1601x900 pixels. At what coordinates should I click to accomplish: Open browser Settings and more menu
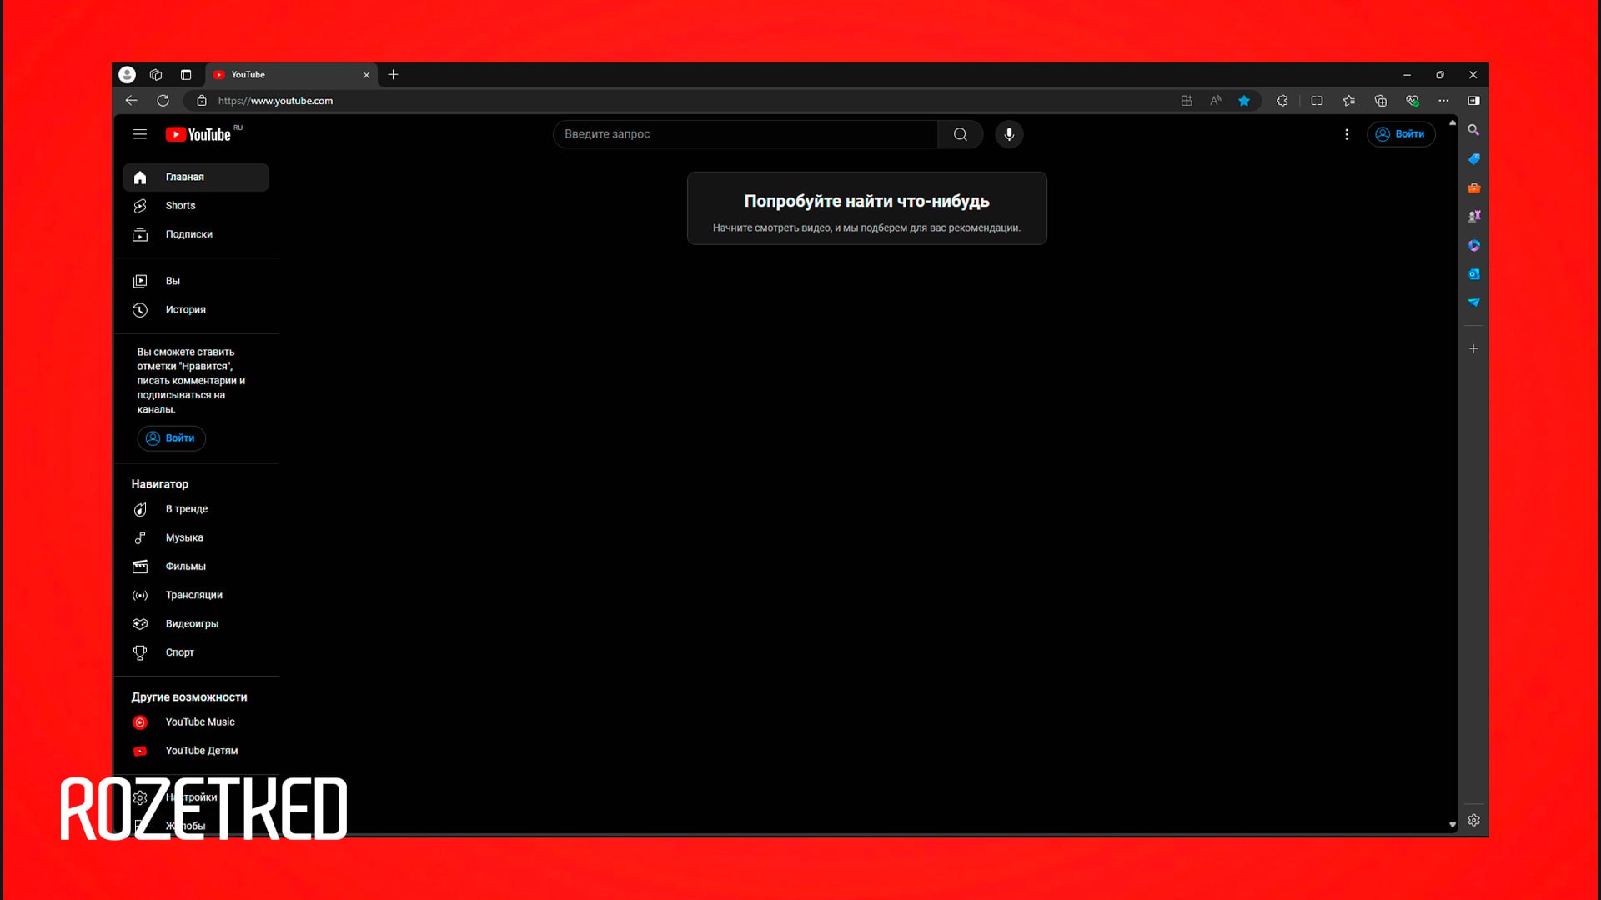(1443, 101)
